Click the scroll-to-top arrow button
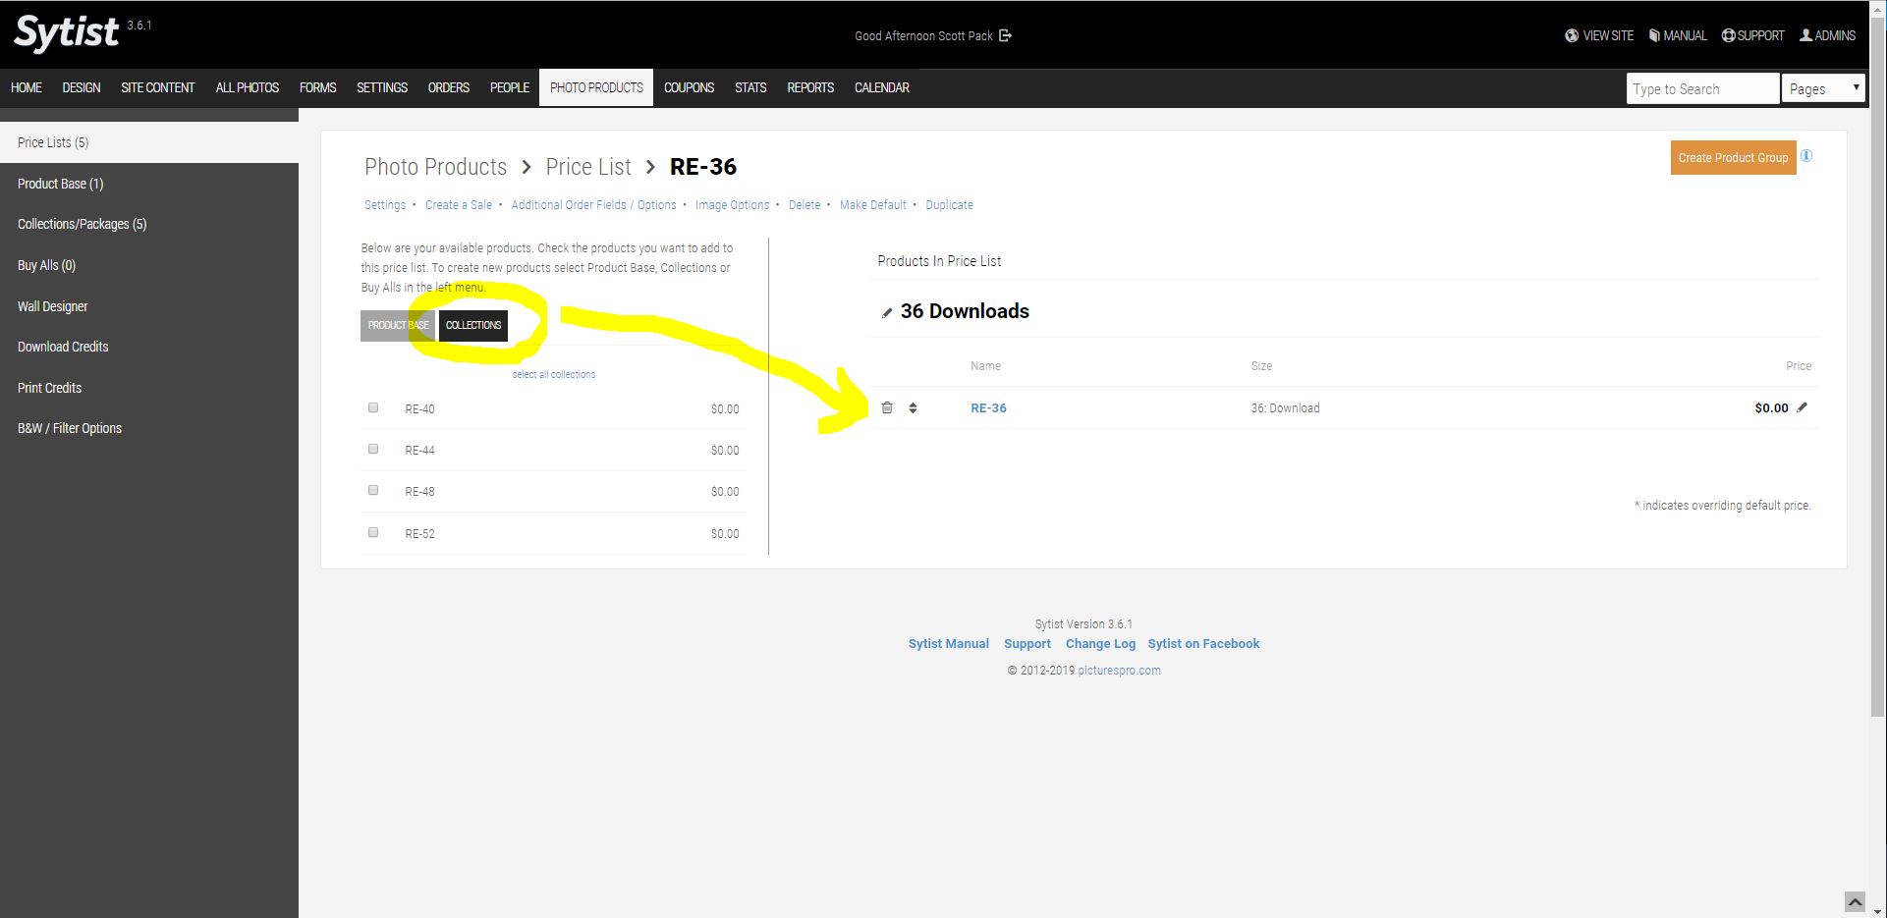1887x918 pixels. [1855, 901]
